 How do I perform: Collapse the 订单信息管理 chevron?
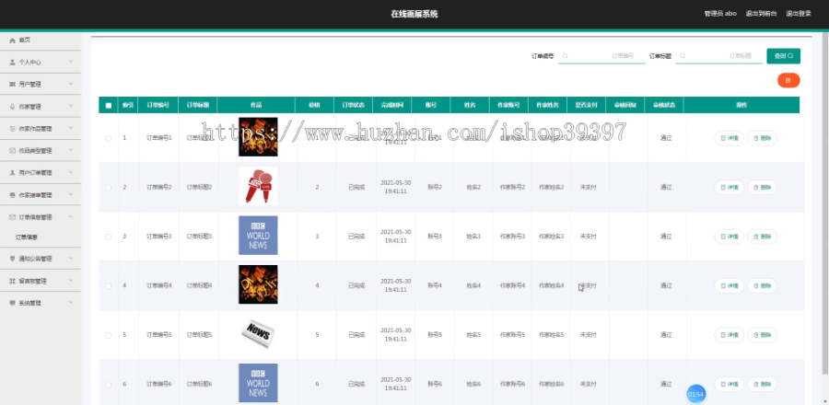tap(71, 216)
